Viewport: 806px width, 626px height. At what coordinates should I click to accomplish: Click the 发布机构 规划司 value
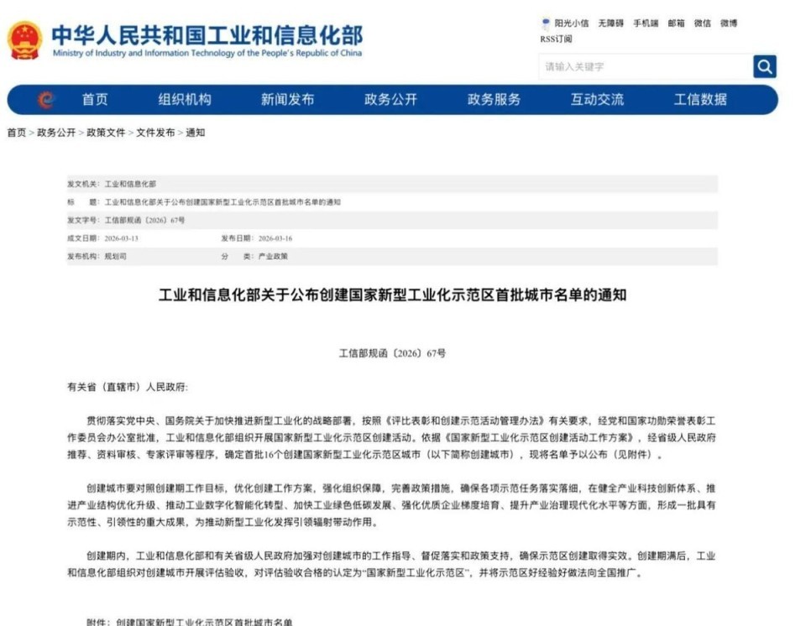pos(115,257)
